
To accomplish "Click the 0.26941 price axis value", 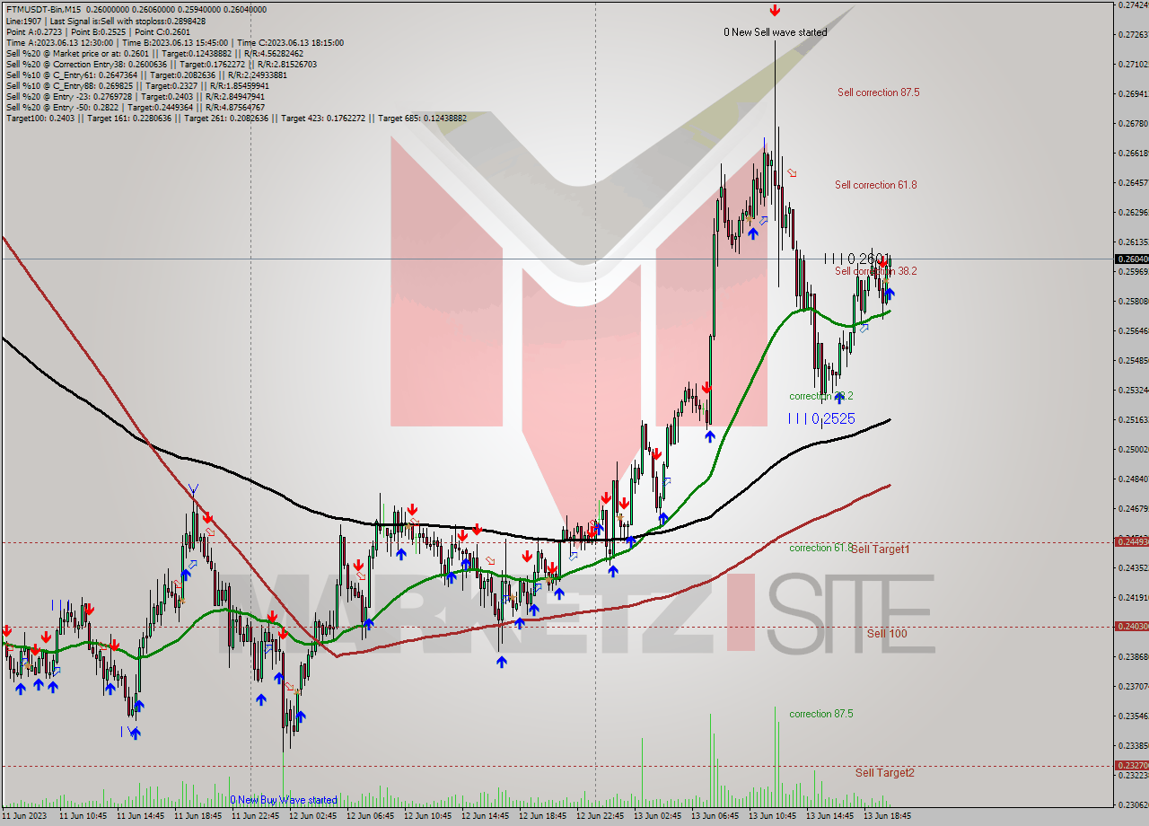I will click(x=1134, y=93).
